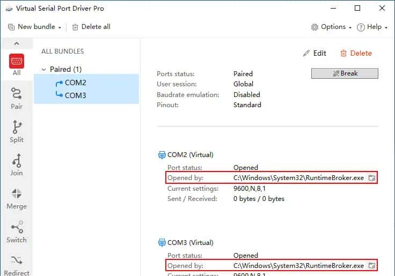Open the Redirect bundle type
This screenshot has height=276, width=395.
pyautogui.click(x=17, y=265)
